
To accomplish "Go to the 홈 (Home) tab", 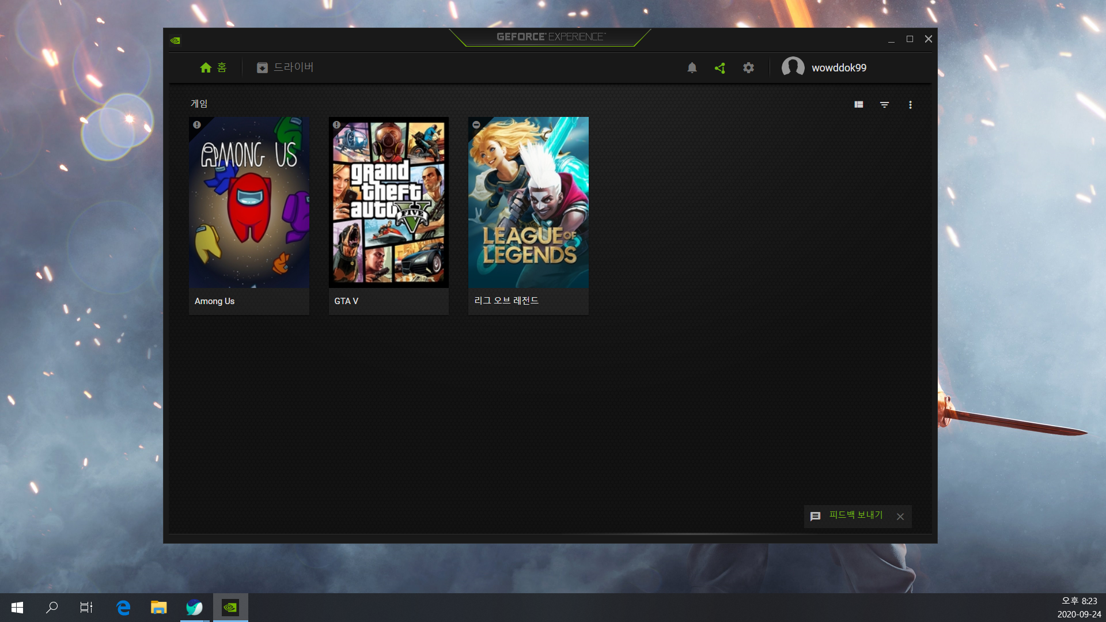I will tap(213, 68).
